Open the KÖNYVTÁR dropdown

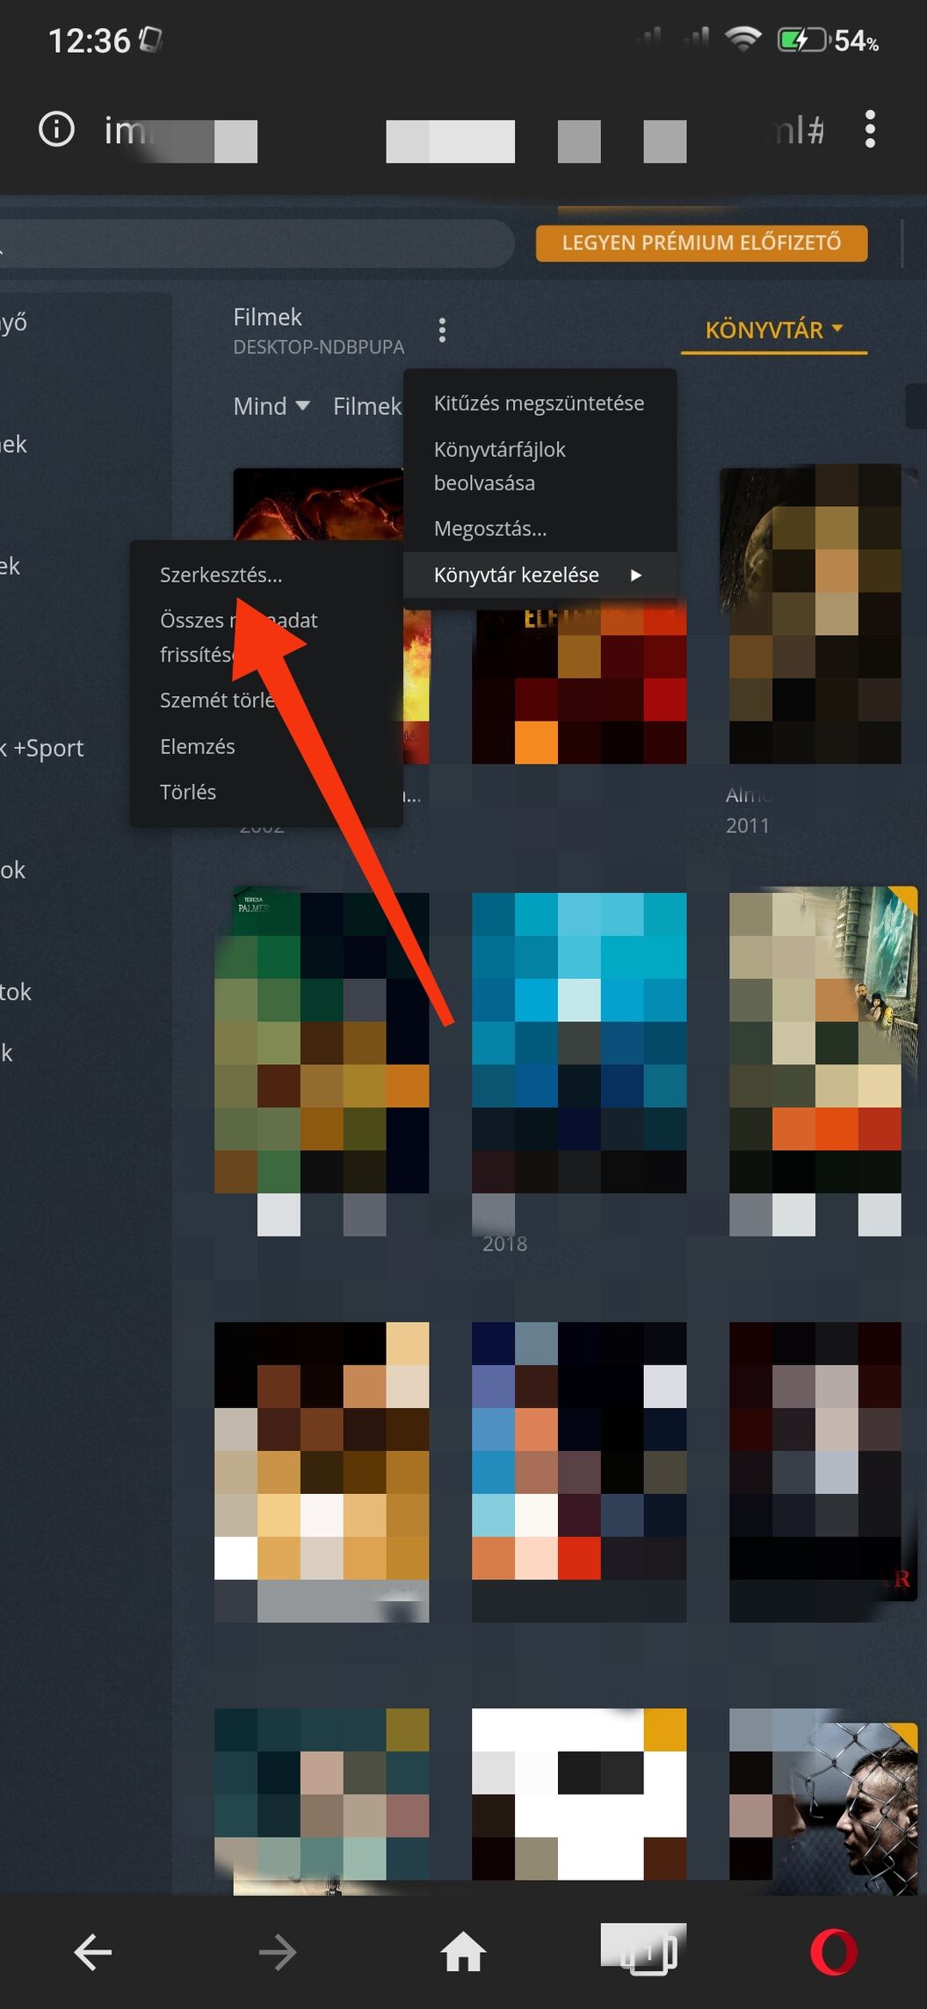point(774,330)
